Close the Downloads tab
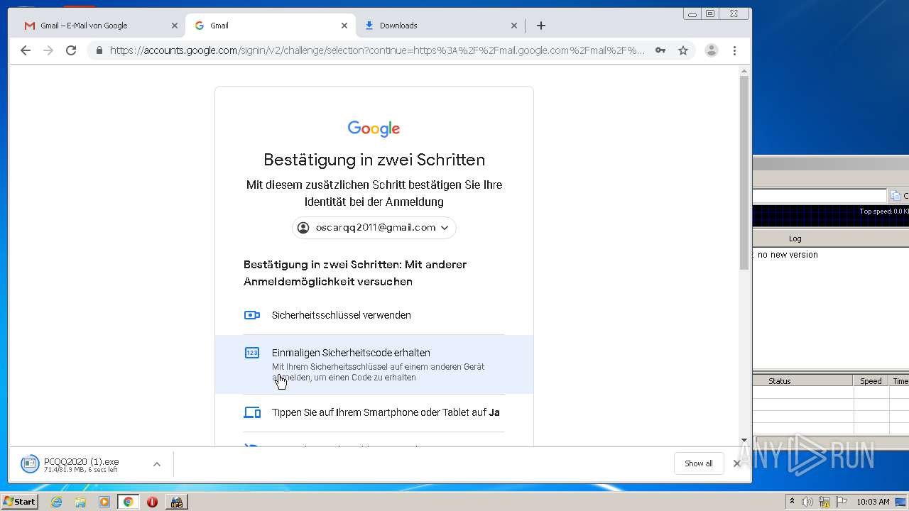The width and height of the screenshot is (909, 511). [514, 26]
